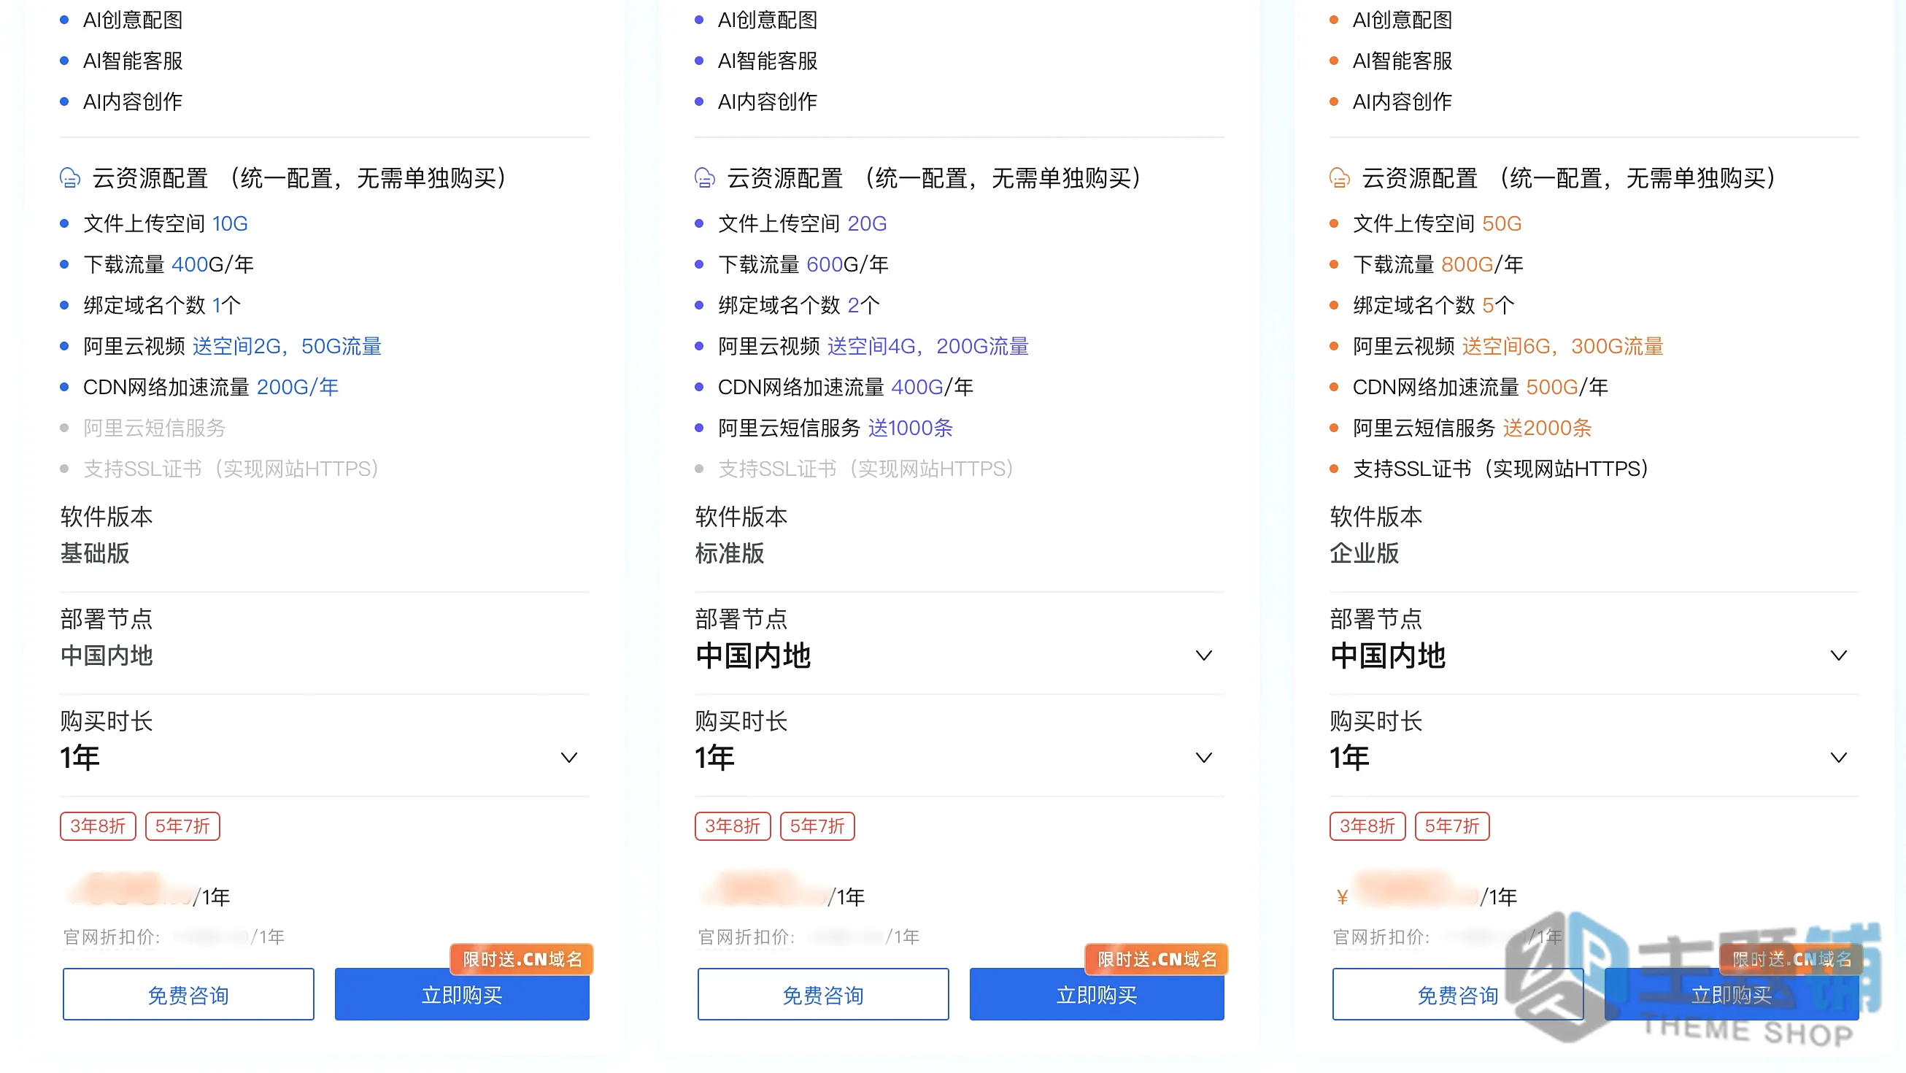This screenshot has height=1073, width=1906.
Task: Click 标准版 software version label
Action: click(730, 553)
